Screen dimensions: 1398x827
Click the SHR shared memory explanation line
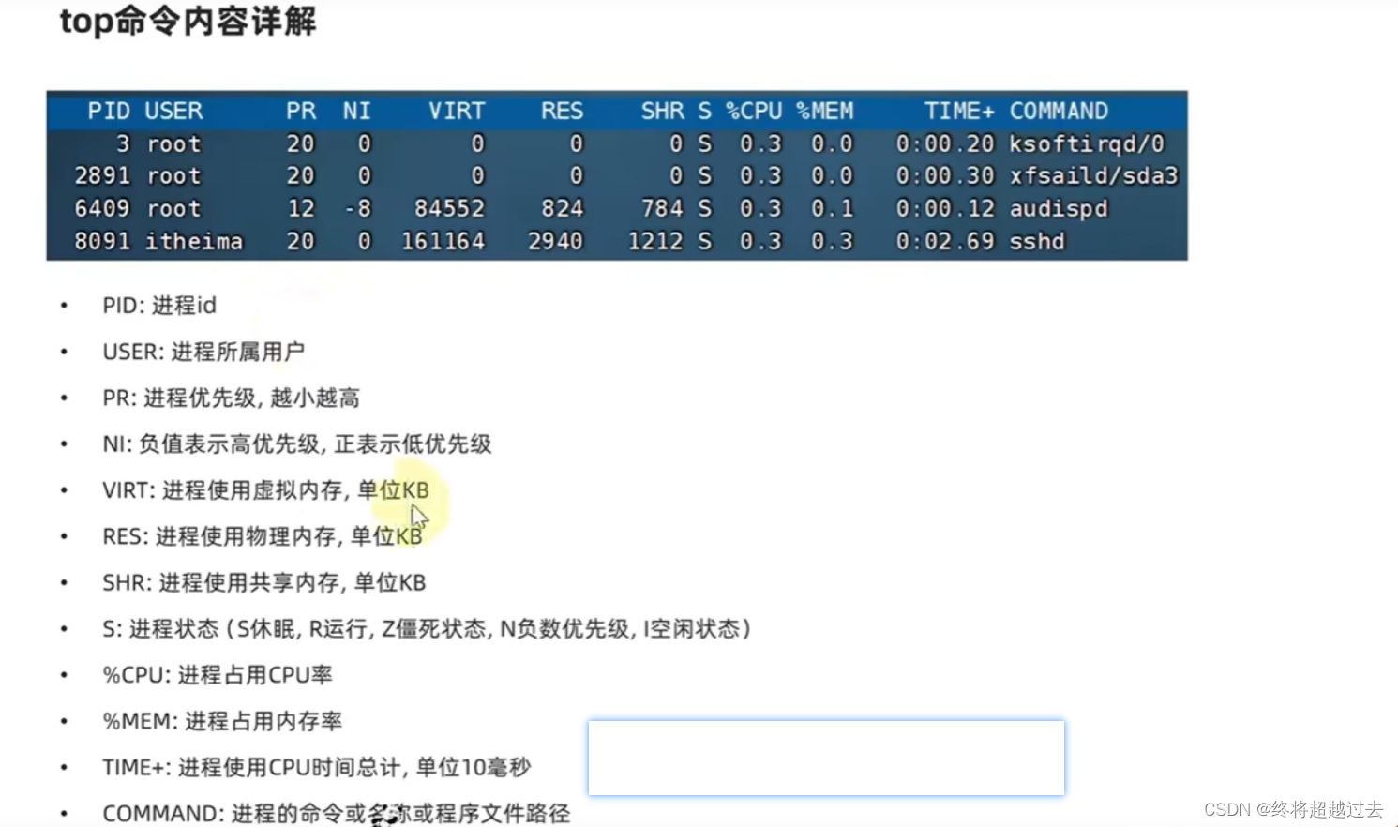pyautogui.click(x=264, y=582)
